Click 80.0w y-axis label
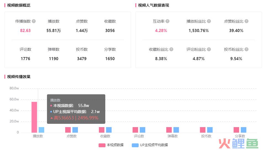Viewport: 265px width, 150px height. point(14,88)
